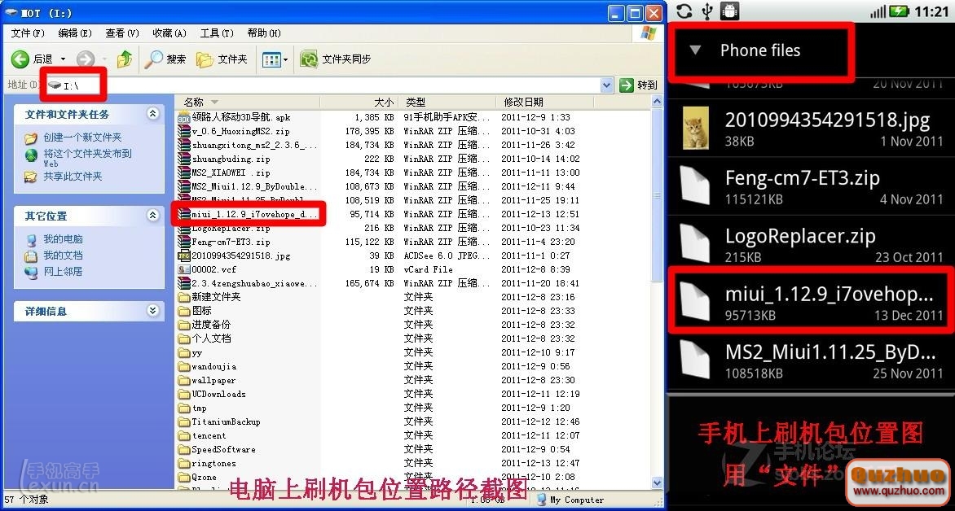The image size is (955, 511).
Task: Open the View (查看) menu
Action: click(x=121, y=33)
